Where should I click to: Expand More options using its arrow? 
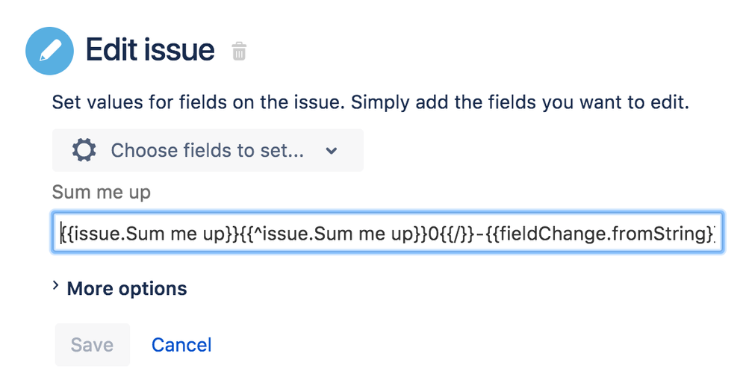point(56,286)
